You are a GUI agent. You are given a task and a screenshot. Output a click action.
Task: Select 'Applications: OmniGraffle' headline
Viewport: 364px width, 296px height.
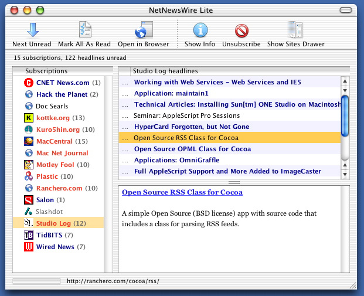pos(176,160)
